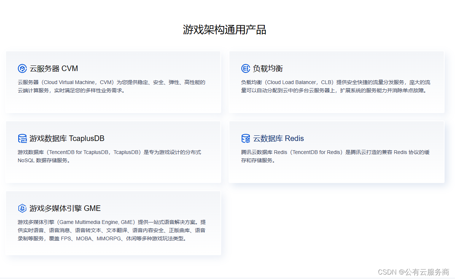The width and height of the screenshot is (455, 279).
Task: Click the 游戏数据库 TcaplusDB database icon
Action: 22,138
